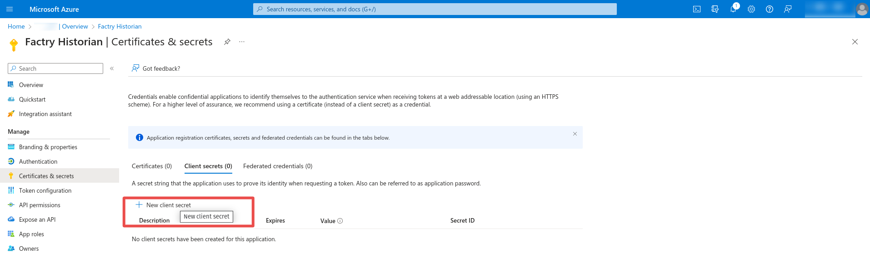Go to Home breadcrumb link
The width and height of the screenshot is (870, 253).
(x=16, y=26)
